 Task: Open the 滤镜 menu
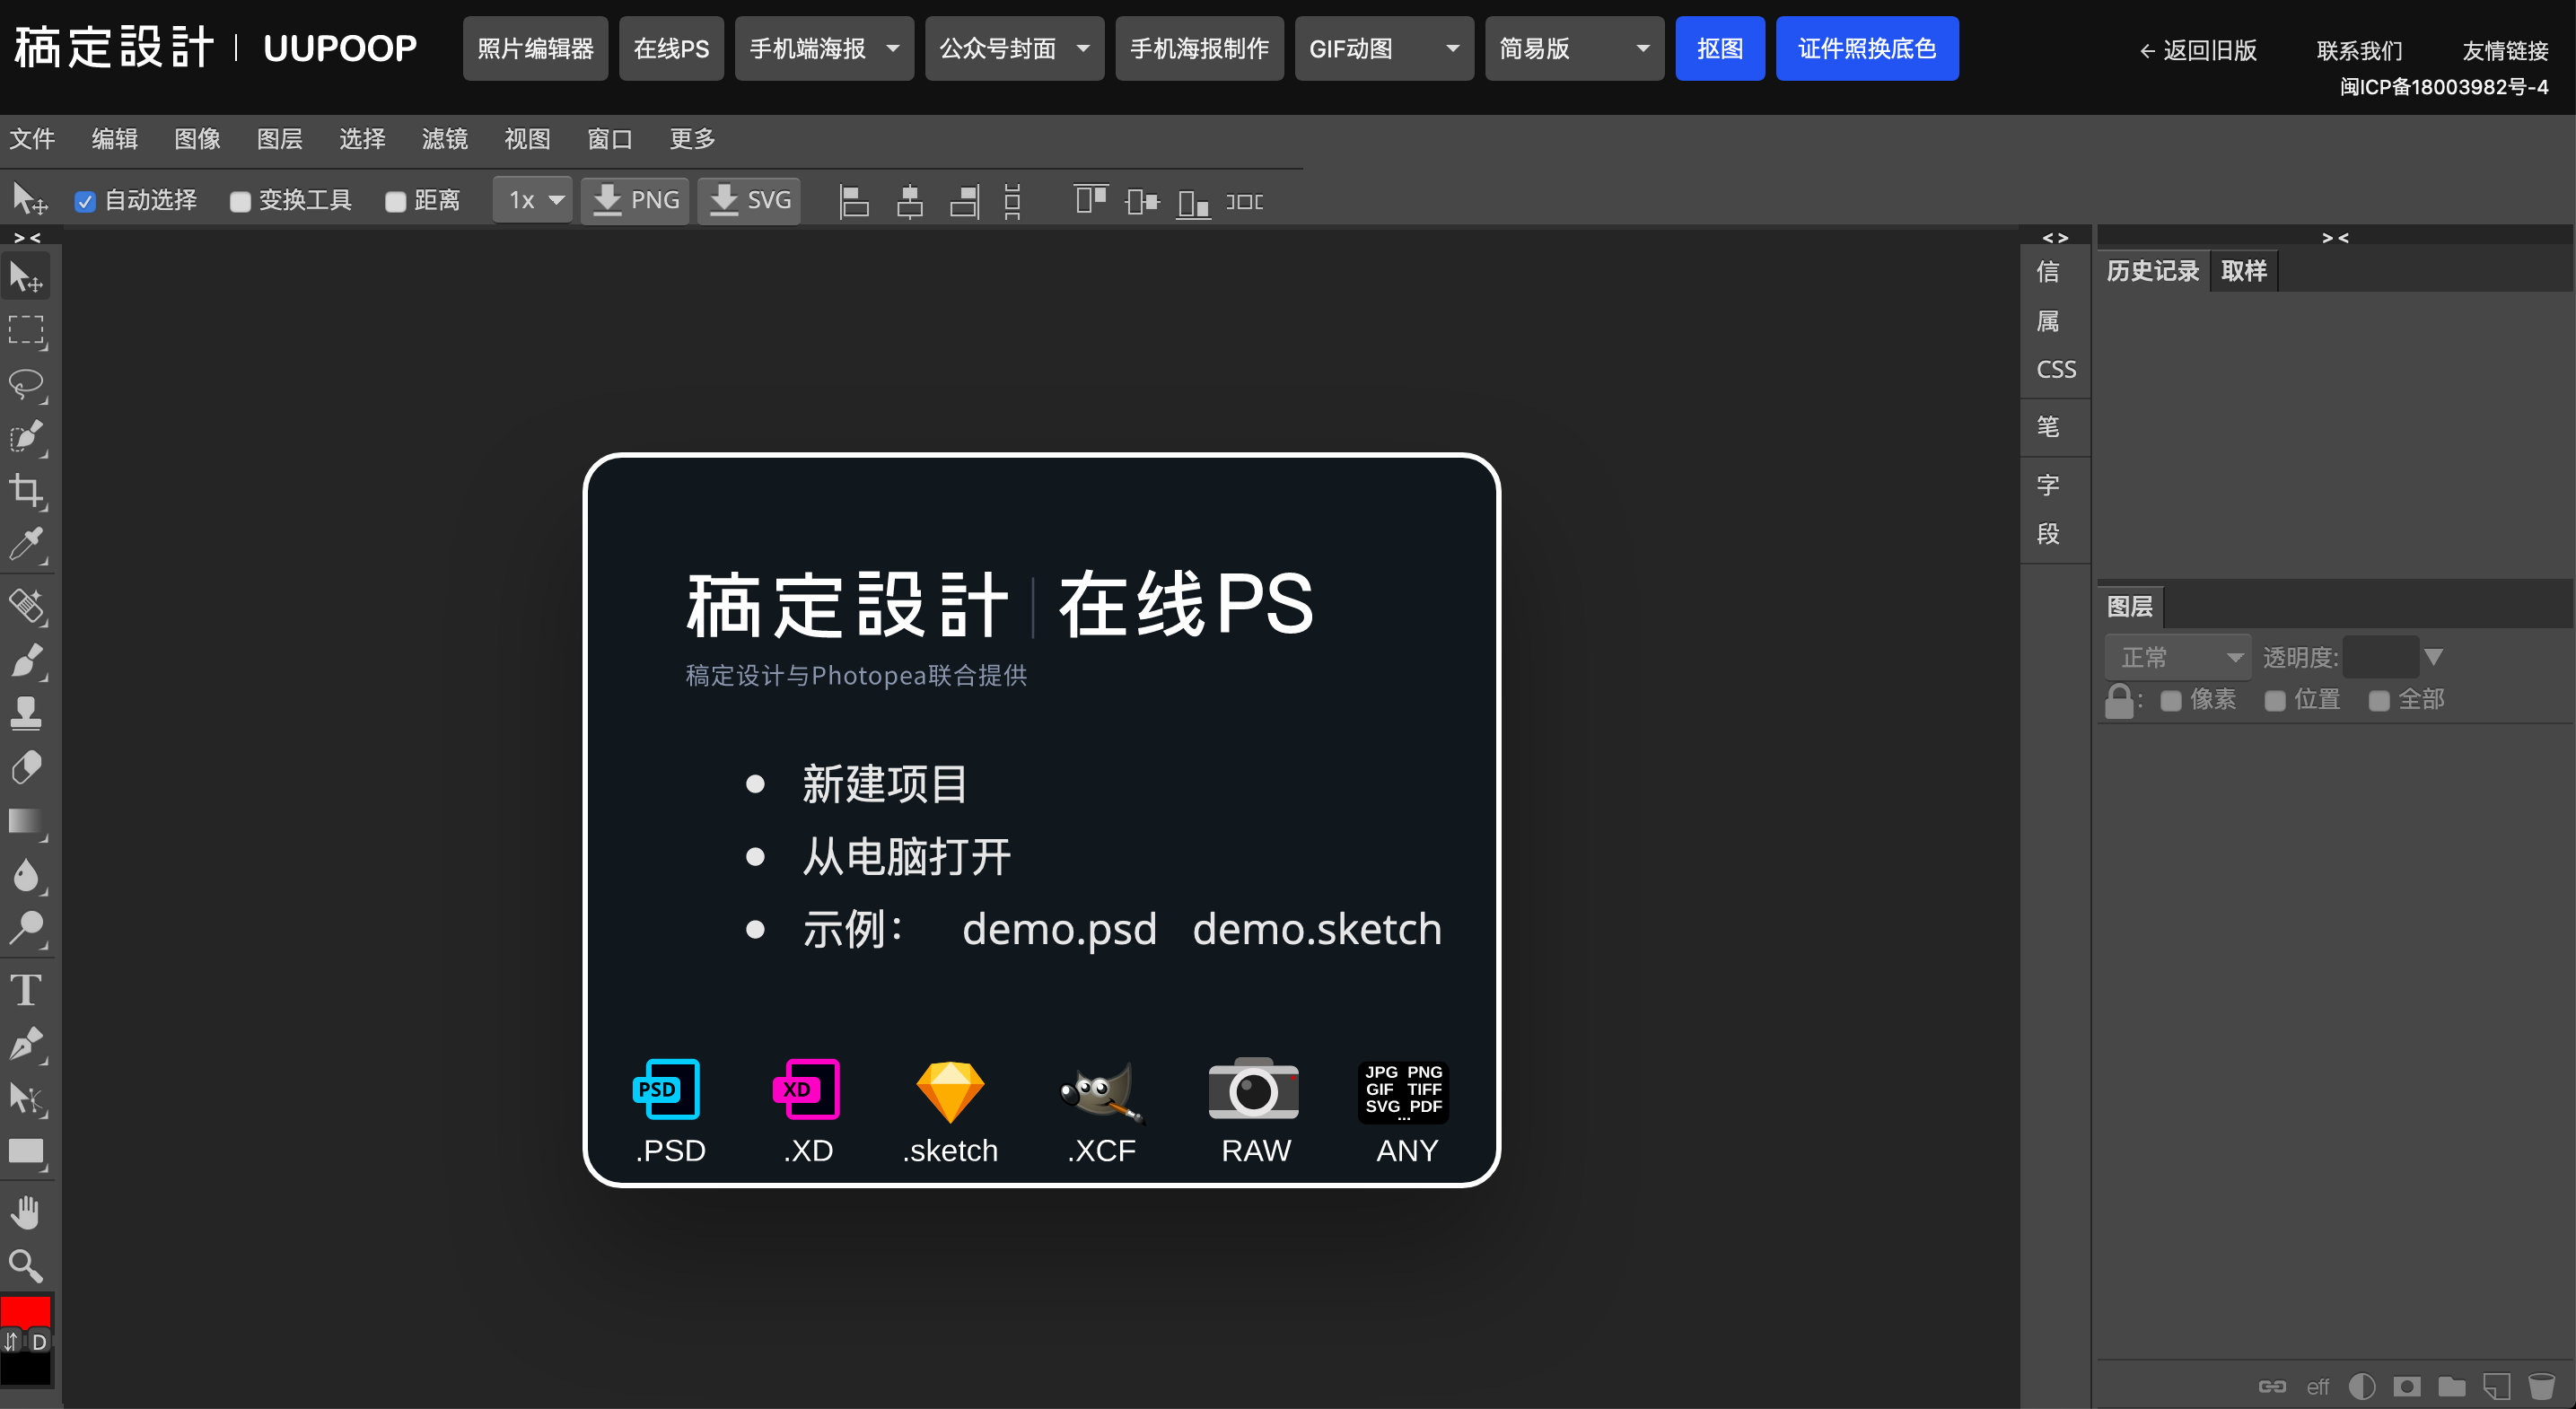click(444, 139)
